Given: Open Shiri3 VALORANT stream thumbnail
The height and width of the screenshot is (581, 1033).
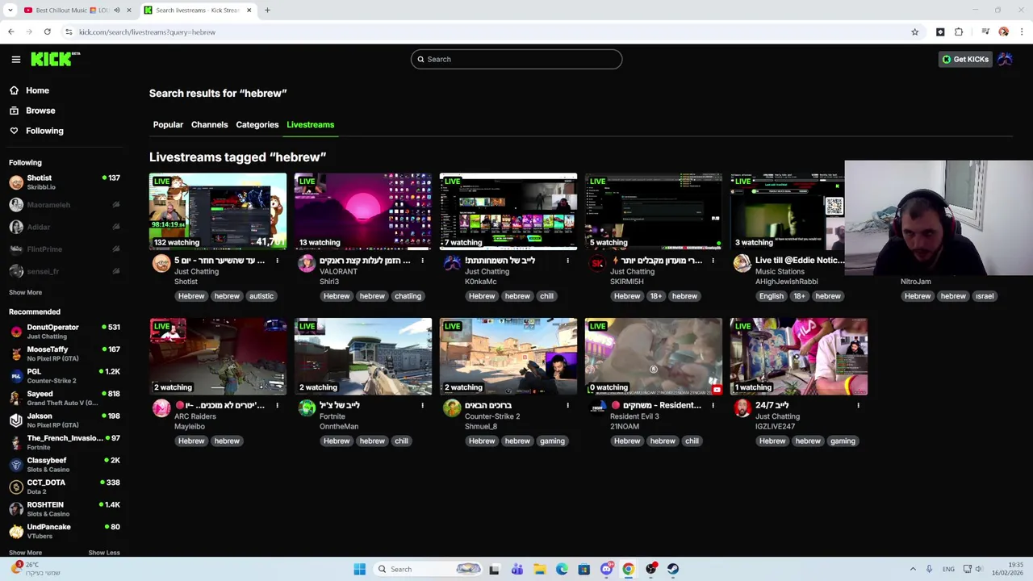Looking at the screenshot, I should pos(363,211).
